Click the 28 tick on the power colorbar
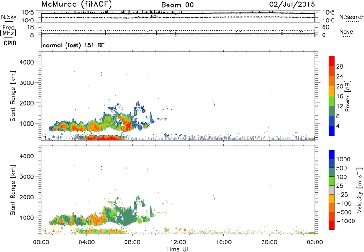This screenshot has width=364, height=252. (x=339, y=66)
